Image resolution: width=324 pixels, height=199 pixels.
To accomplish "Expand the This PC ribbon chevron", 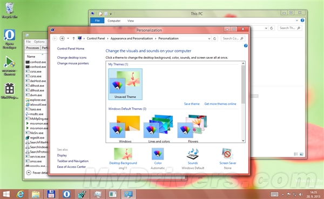I will tap(297, 20).
